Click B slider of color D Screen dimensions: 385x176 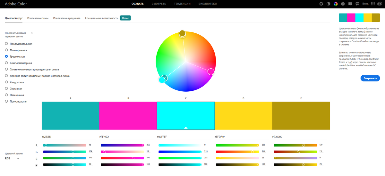point(238,158)
